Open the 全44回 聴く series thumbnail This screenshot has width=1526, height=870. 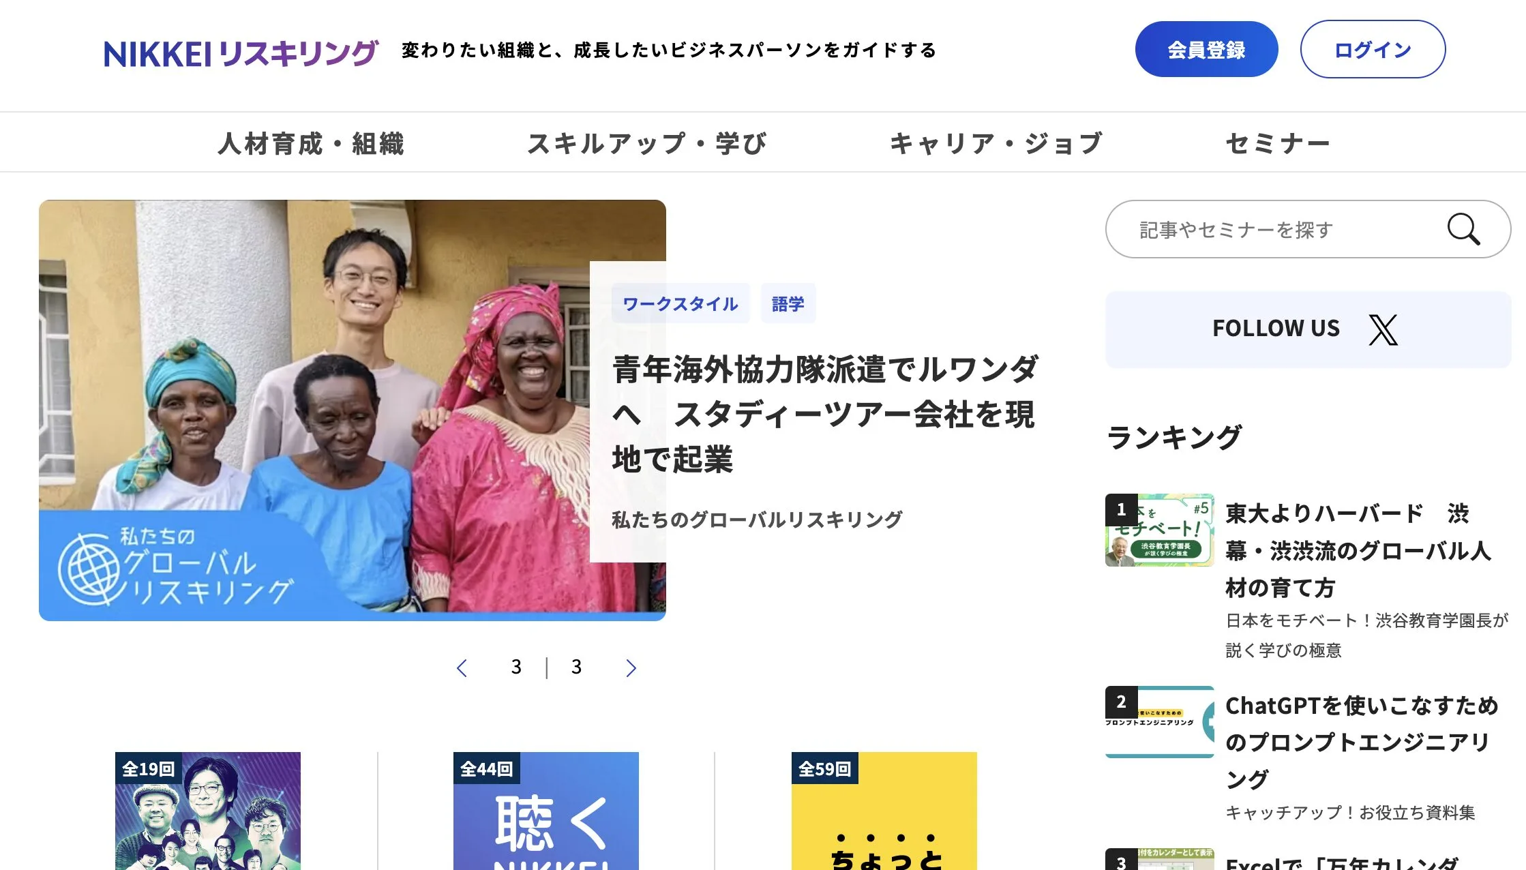(546, 811)
